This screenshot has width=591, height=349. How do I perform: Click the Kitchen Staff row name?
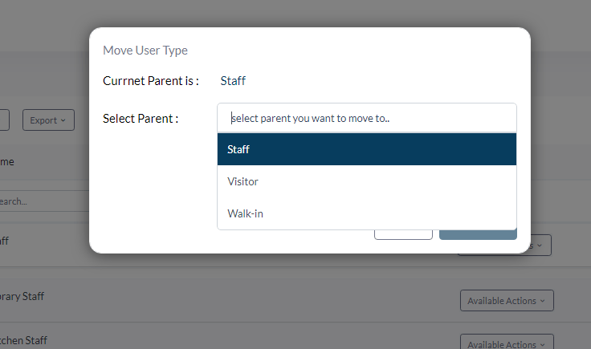pos(23,340)
